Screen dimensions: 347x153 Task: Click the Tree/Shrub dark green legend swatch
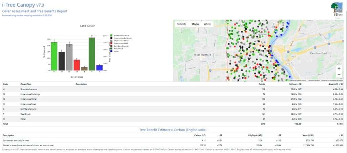tap(111, 48)
